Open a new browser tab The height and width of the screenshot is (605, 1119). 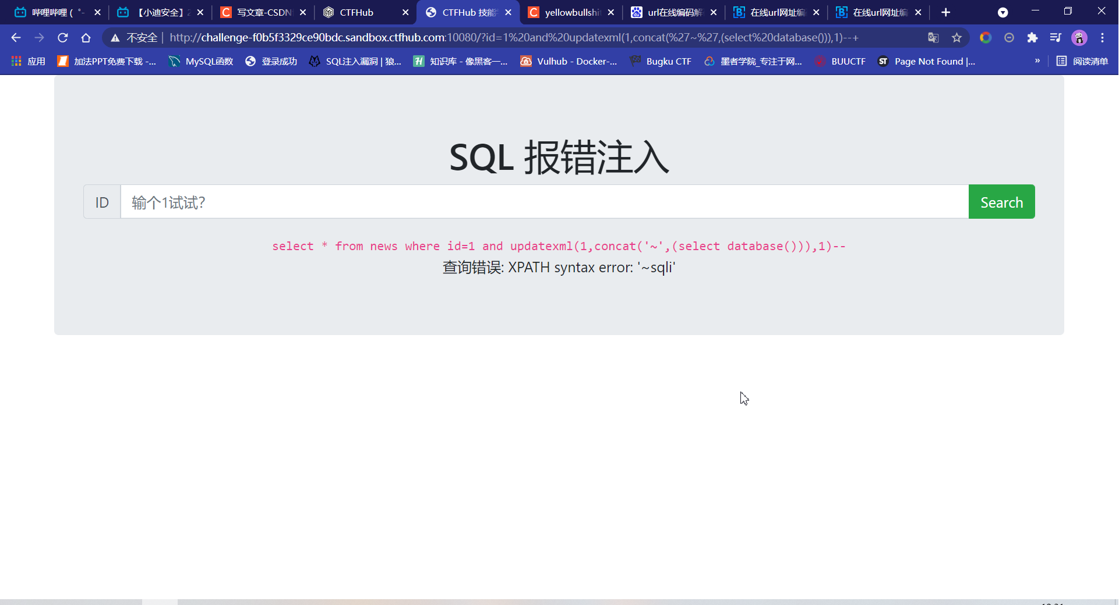[x=945, y=12]
